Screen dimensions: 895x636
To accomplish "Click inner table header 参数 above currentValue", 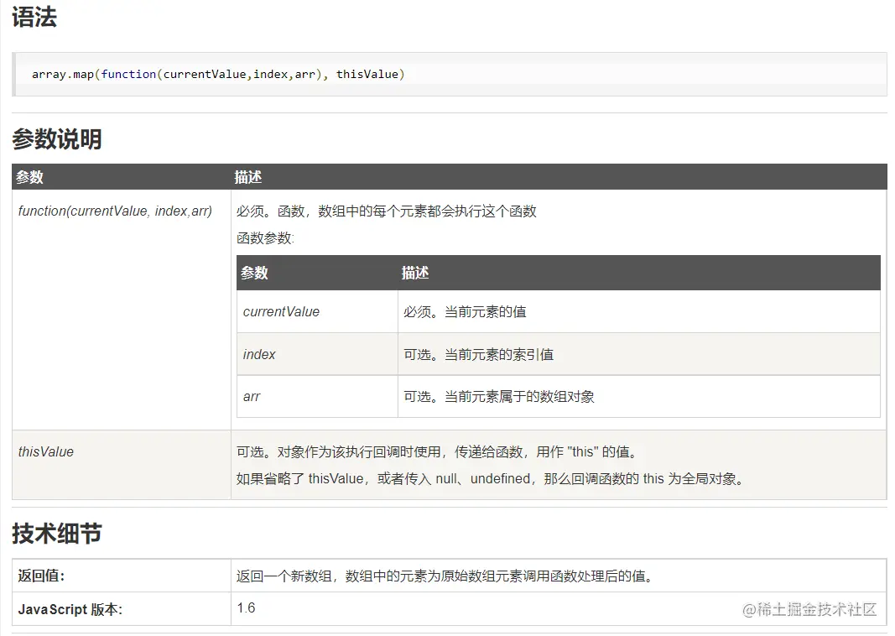I will [254, 273].
